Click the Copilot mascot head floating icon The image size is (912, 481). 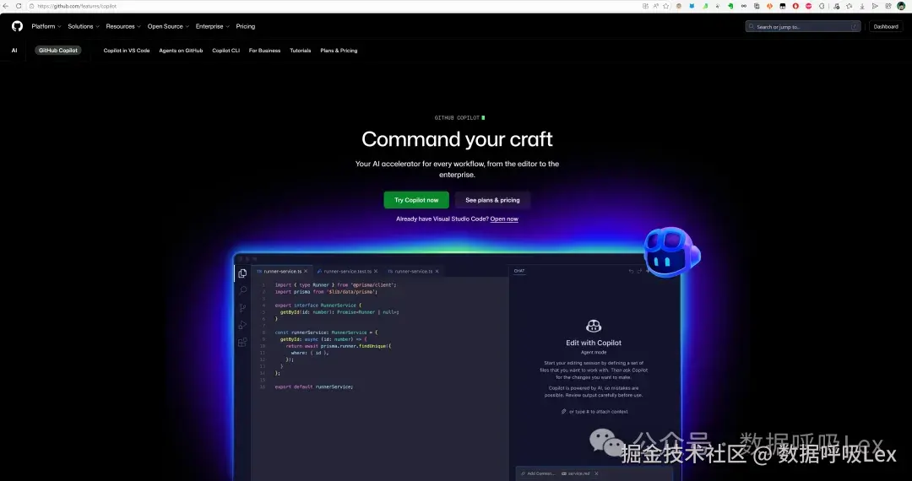click(672, 251)
